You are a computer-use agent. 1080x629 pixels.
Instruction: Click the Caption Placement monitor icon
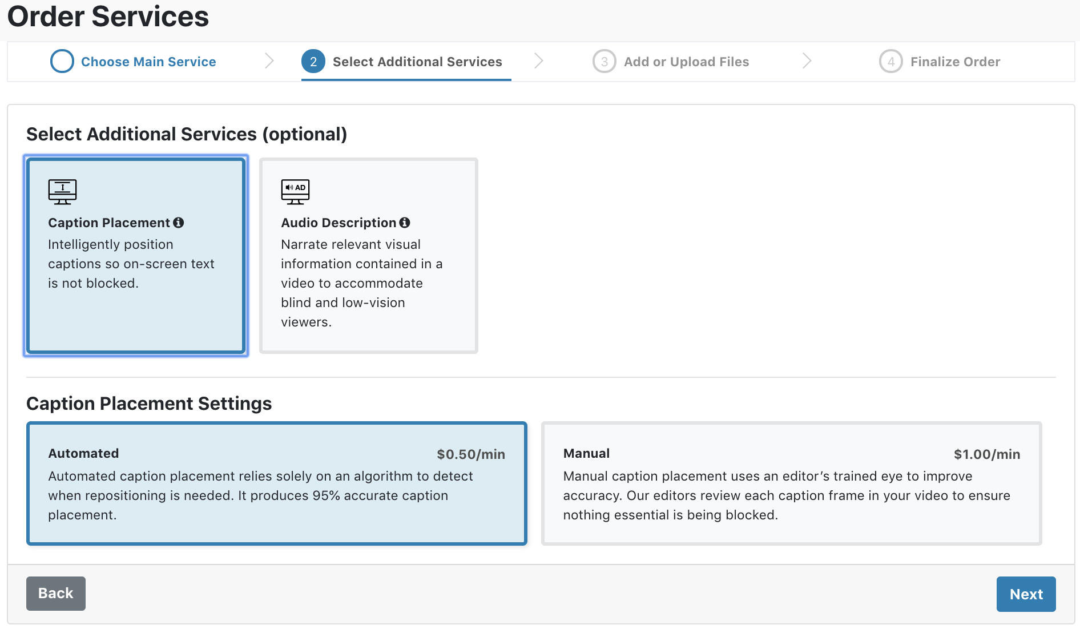pos(62,192)
